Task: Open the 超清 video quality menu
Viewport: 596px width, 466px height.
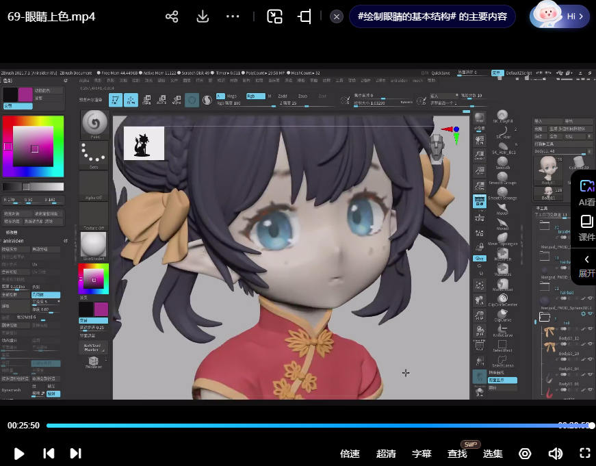Action: coord(386,454)
